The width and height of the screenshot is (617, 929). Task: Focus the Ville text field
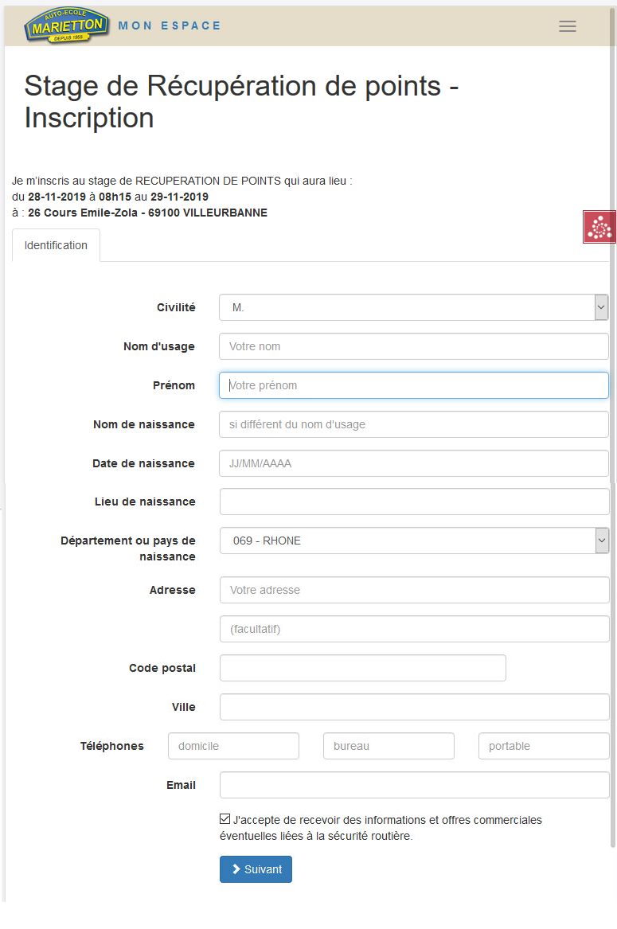(x=414, y=707)
